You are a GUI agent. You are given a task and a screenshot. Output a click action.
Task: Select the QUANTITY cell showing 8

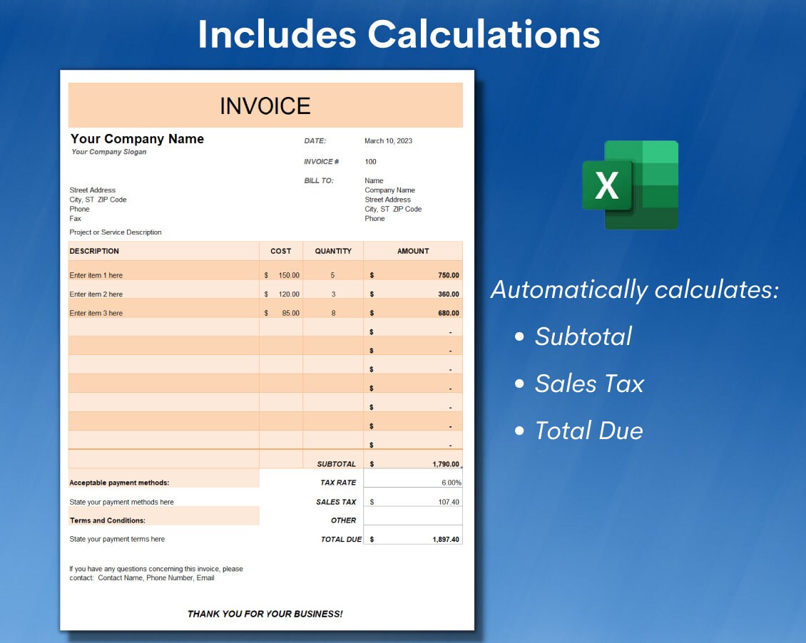tap(332, 312)
